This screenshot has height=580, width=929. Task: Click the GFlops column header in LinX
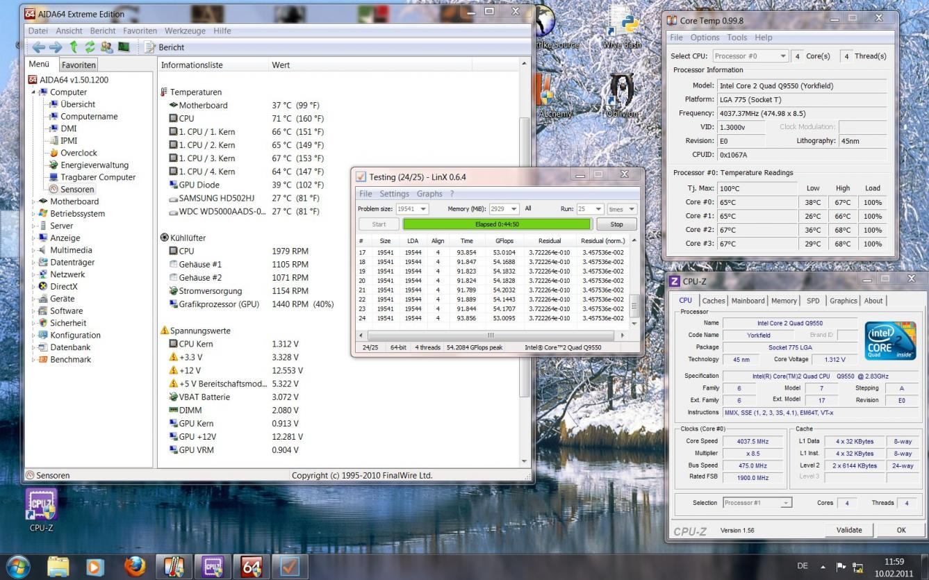pyautogui.click(x=504, y=240)
